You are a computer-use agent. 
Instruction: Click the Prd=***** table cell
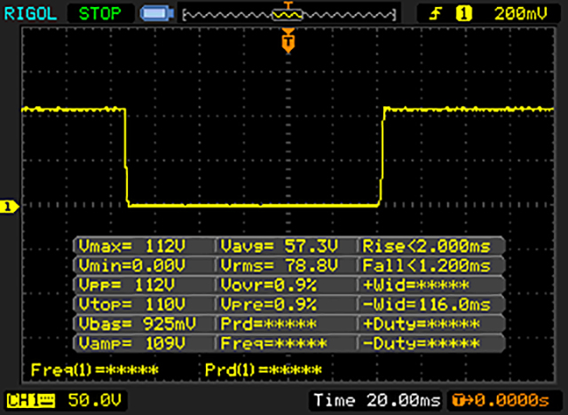[268, 324]
